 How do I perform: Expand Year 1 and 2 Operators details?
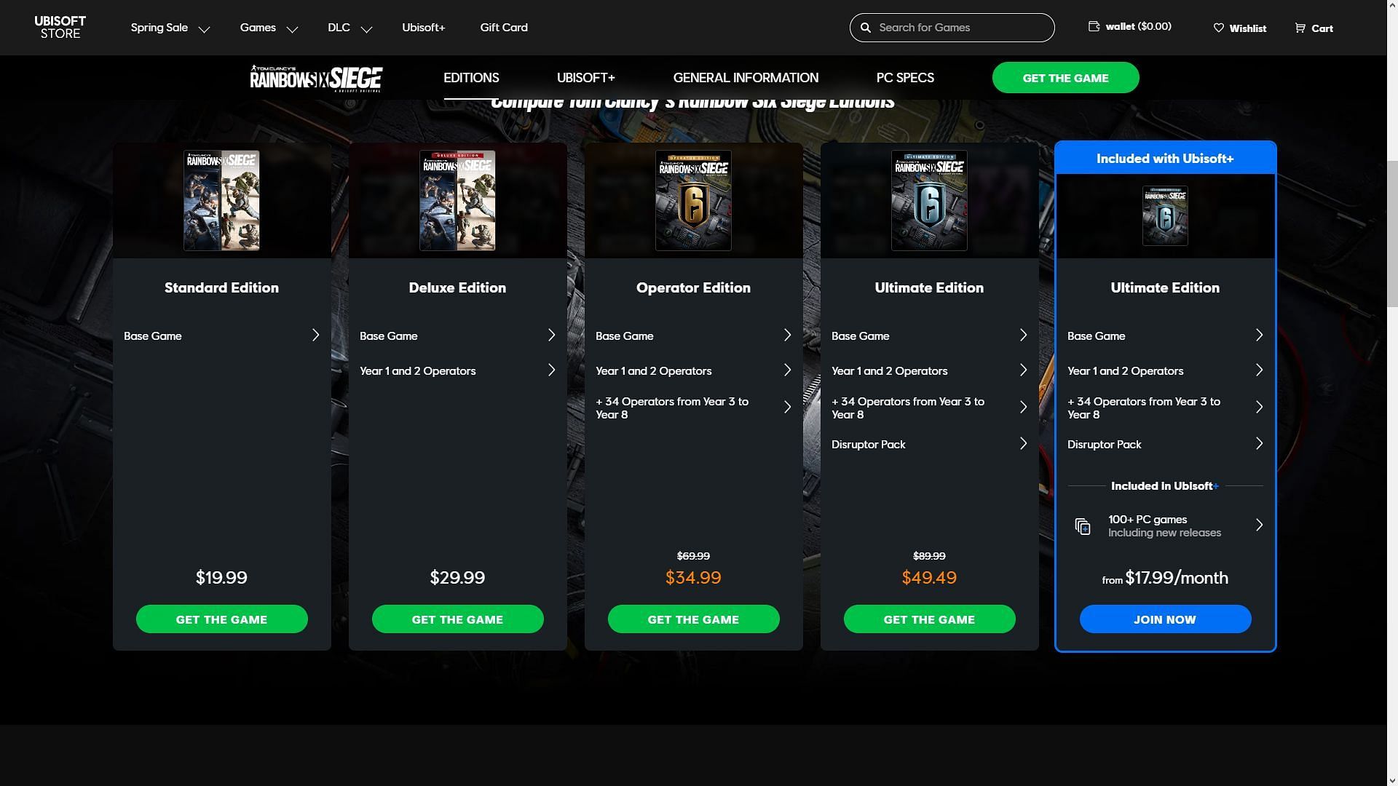pos(551,370)
